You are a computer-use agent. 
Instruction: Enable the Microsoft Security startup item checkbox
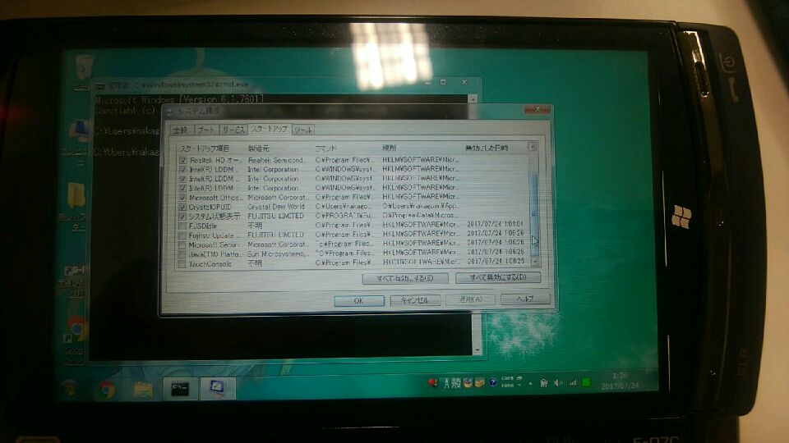(182, 244)
